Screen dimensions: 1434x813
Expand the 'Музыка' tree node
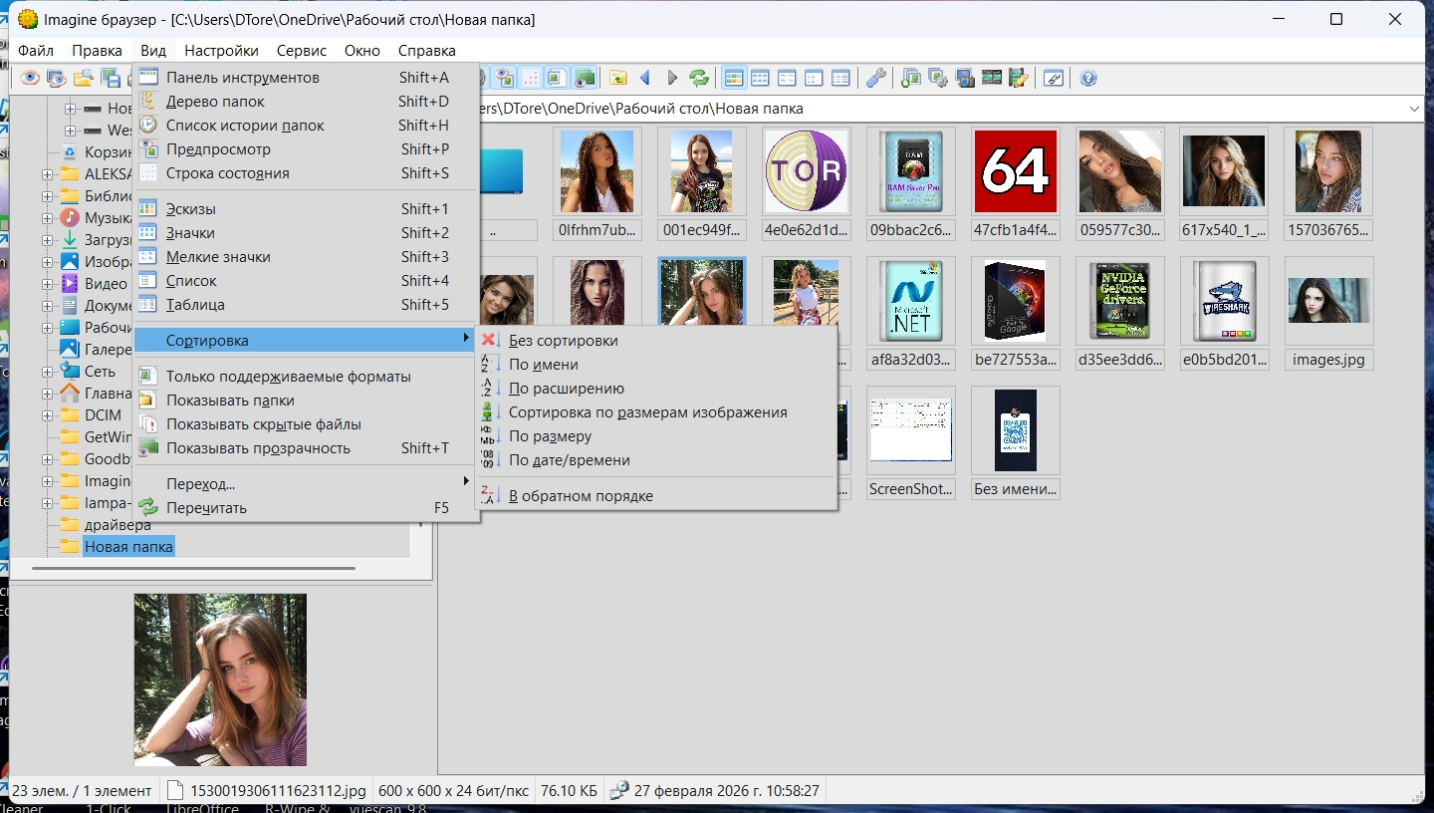pyautogui.click(x=48, y=218)
